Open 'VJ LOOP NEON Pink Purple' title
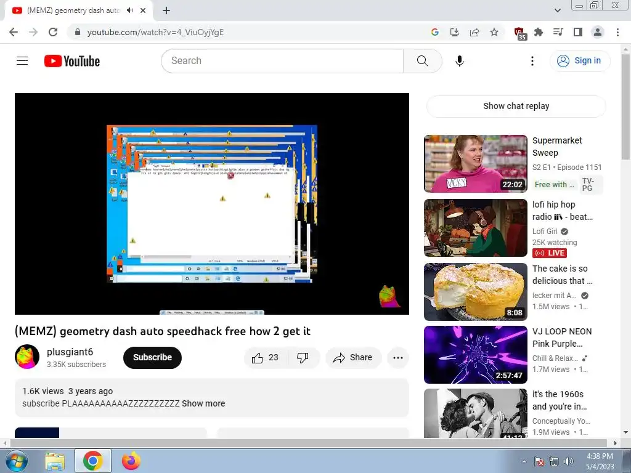 [562, 338]
